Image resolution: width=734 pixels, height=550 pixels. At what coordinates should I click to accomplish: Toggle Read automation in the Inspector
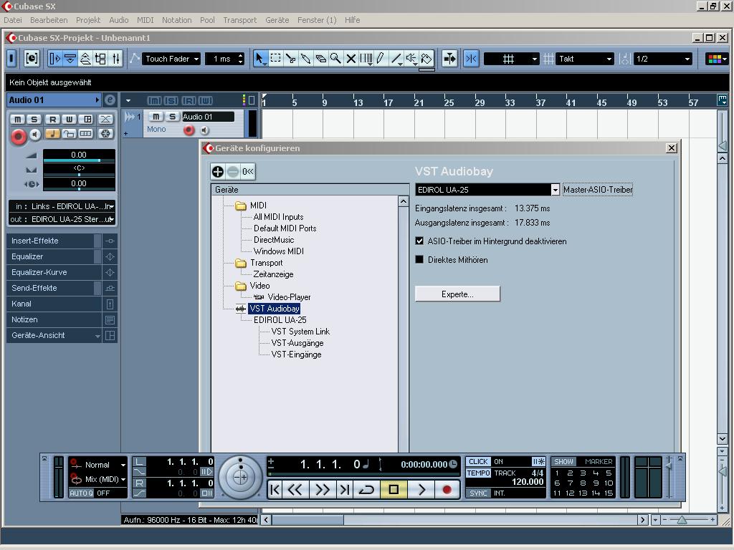click(x=53, y=120)
